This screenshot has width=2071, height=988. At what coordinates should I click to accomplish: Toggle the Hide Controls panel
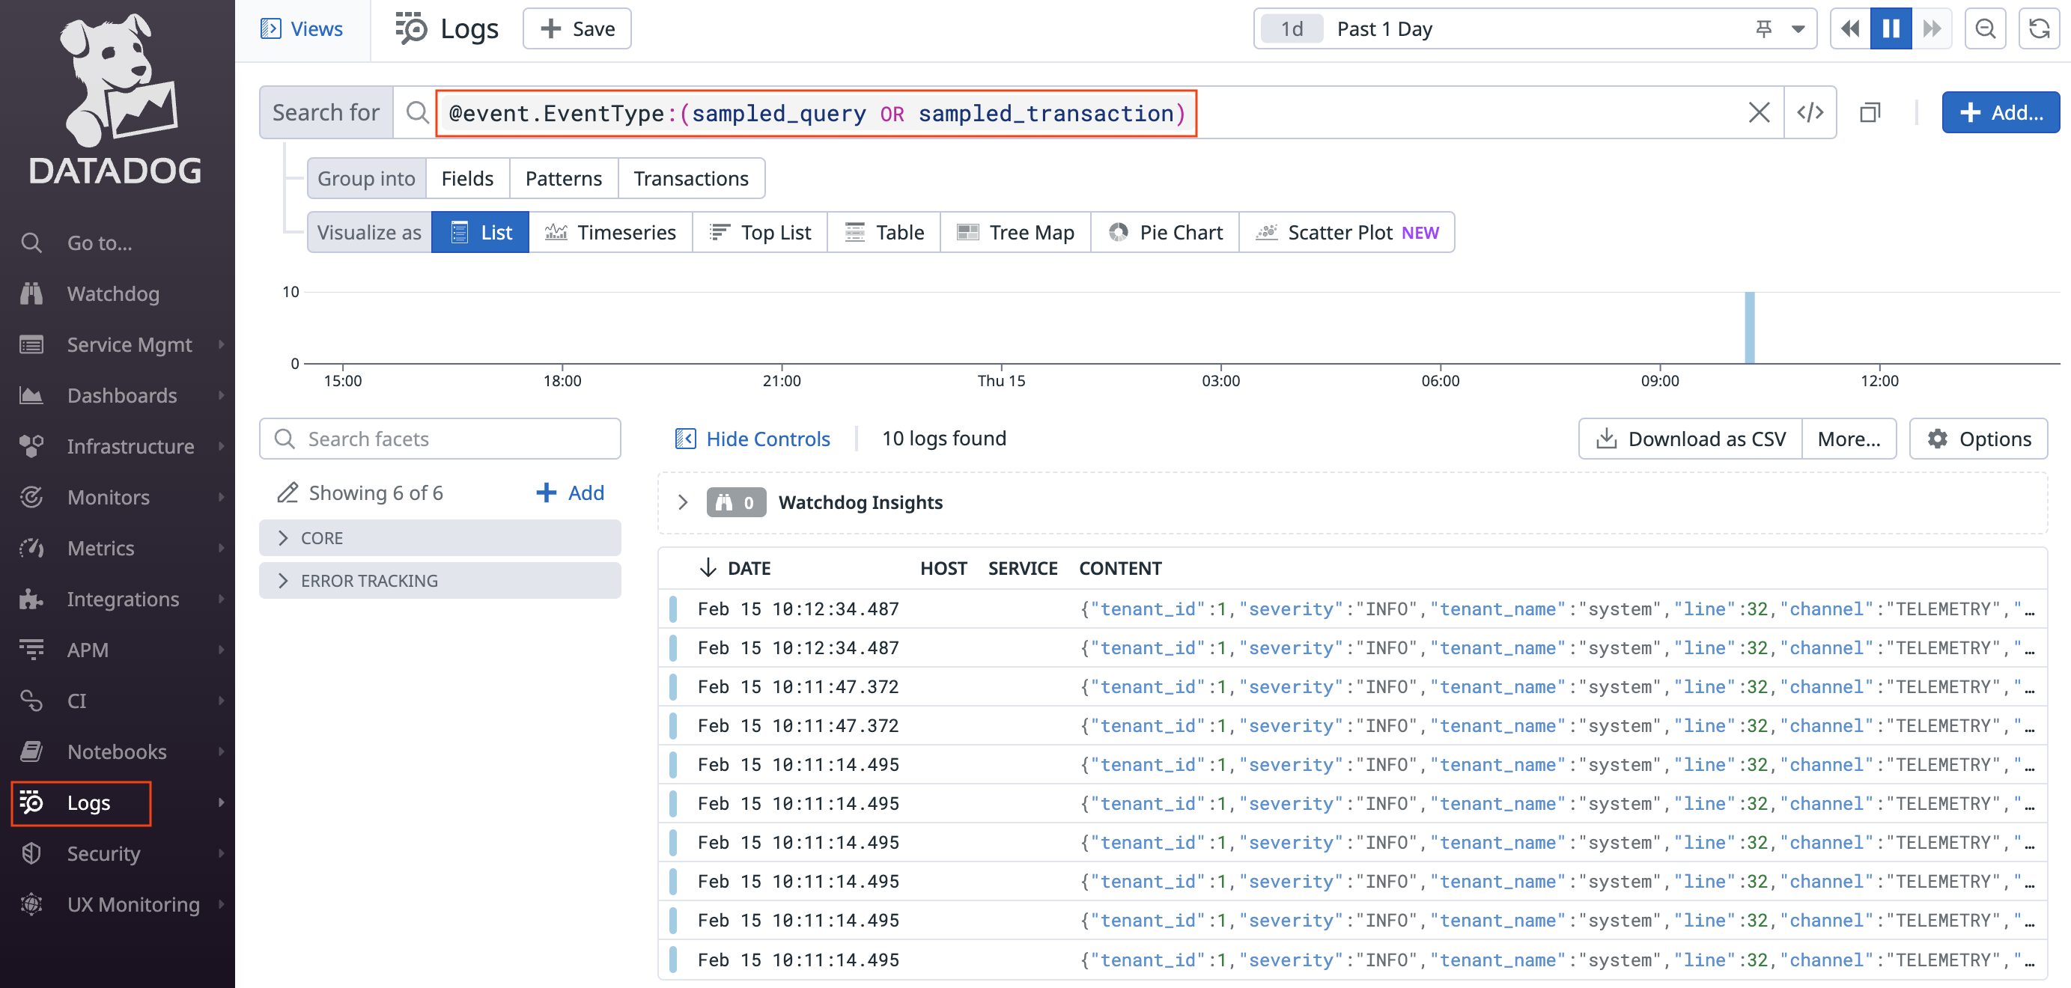(x=752, y=439)
